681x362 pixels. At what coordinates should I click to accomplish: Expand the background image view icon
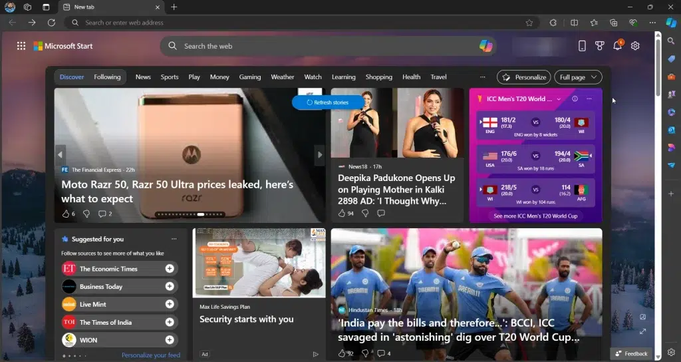[x=643, y=331]
